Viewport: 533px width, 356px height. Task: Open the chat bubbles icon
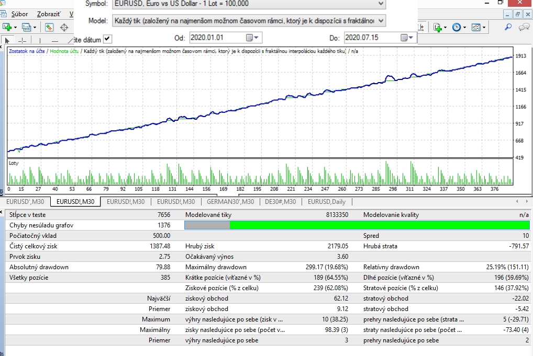(524, 27)
